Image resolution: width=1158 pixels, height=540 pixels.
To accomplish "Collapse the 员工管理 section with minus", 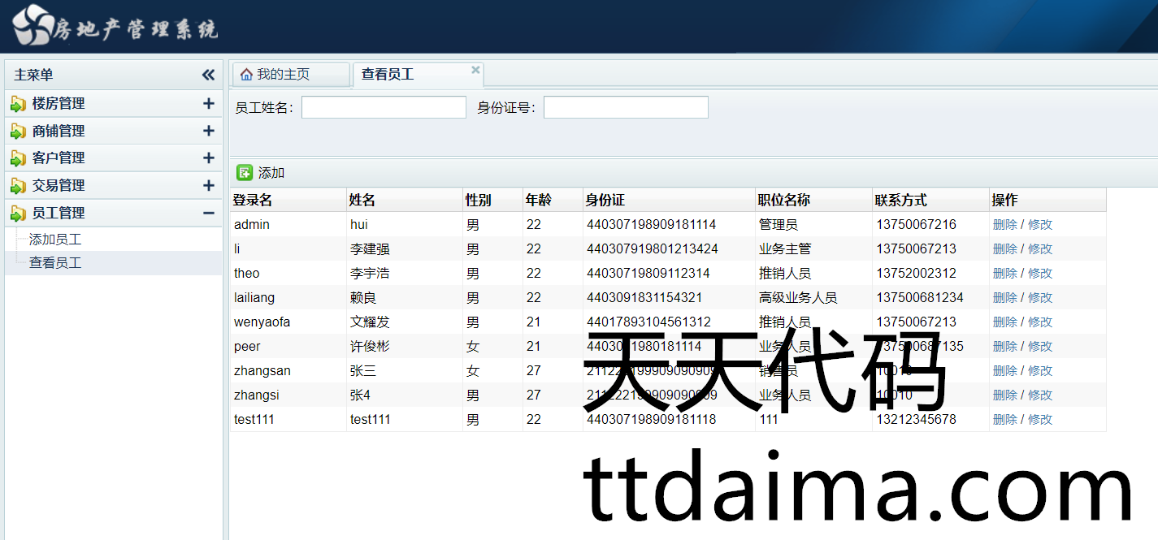I will point(208,213).
